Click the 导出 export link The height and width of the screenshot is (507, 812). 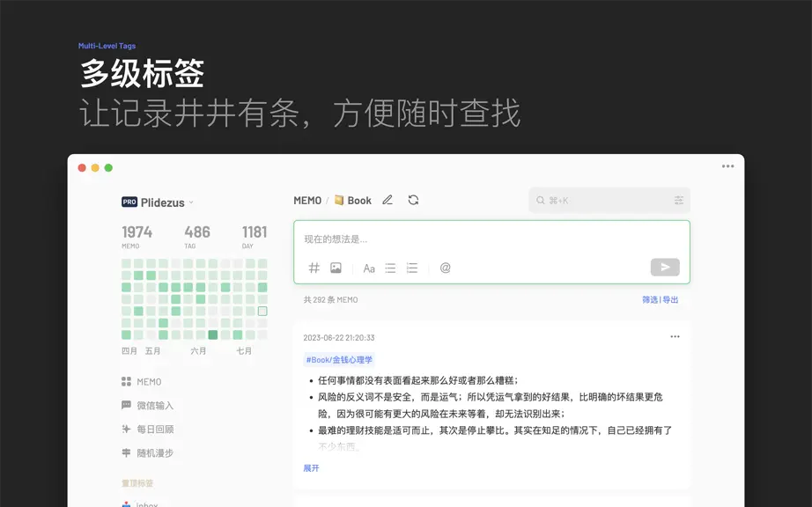coord(670,299)
